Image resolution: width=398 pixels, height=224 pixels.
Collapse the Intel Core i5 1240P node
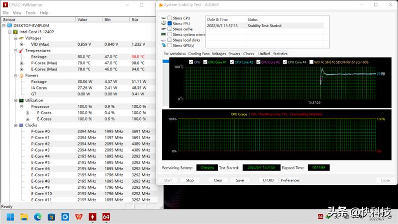point(9,32)
